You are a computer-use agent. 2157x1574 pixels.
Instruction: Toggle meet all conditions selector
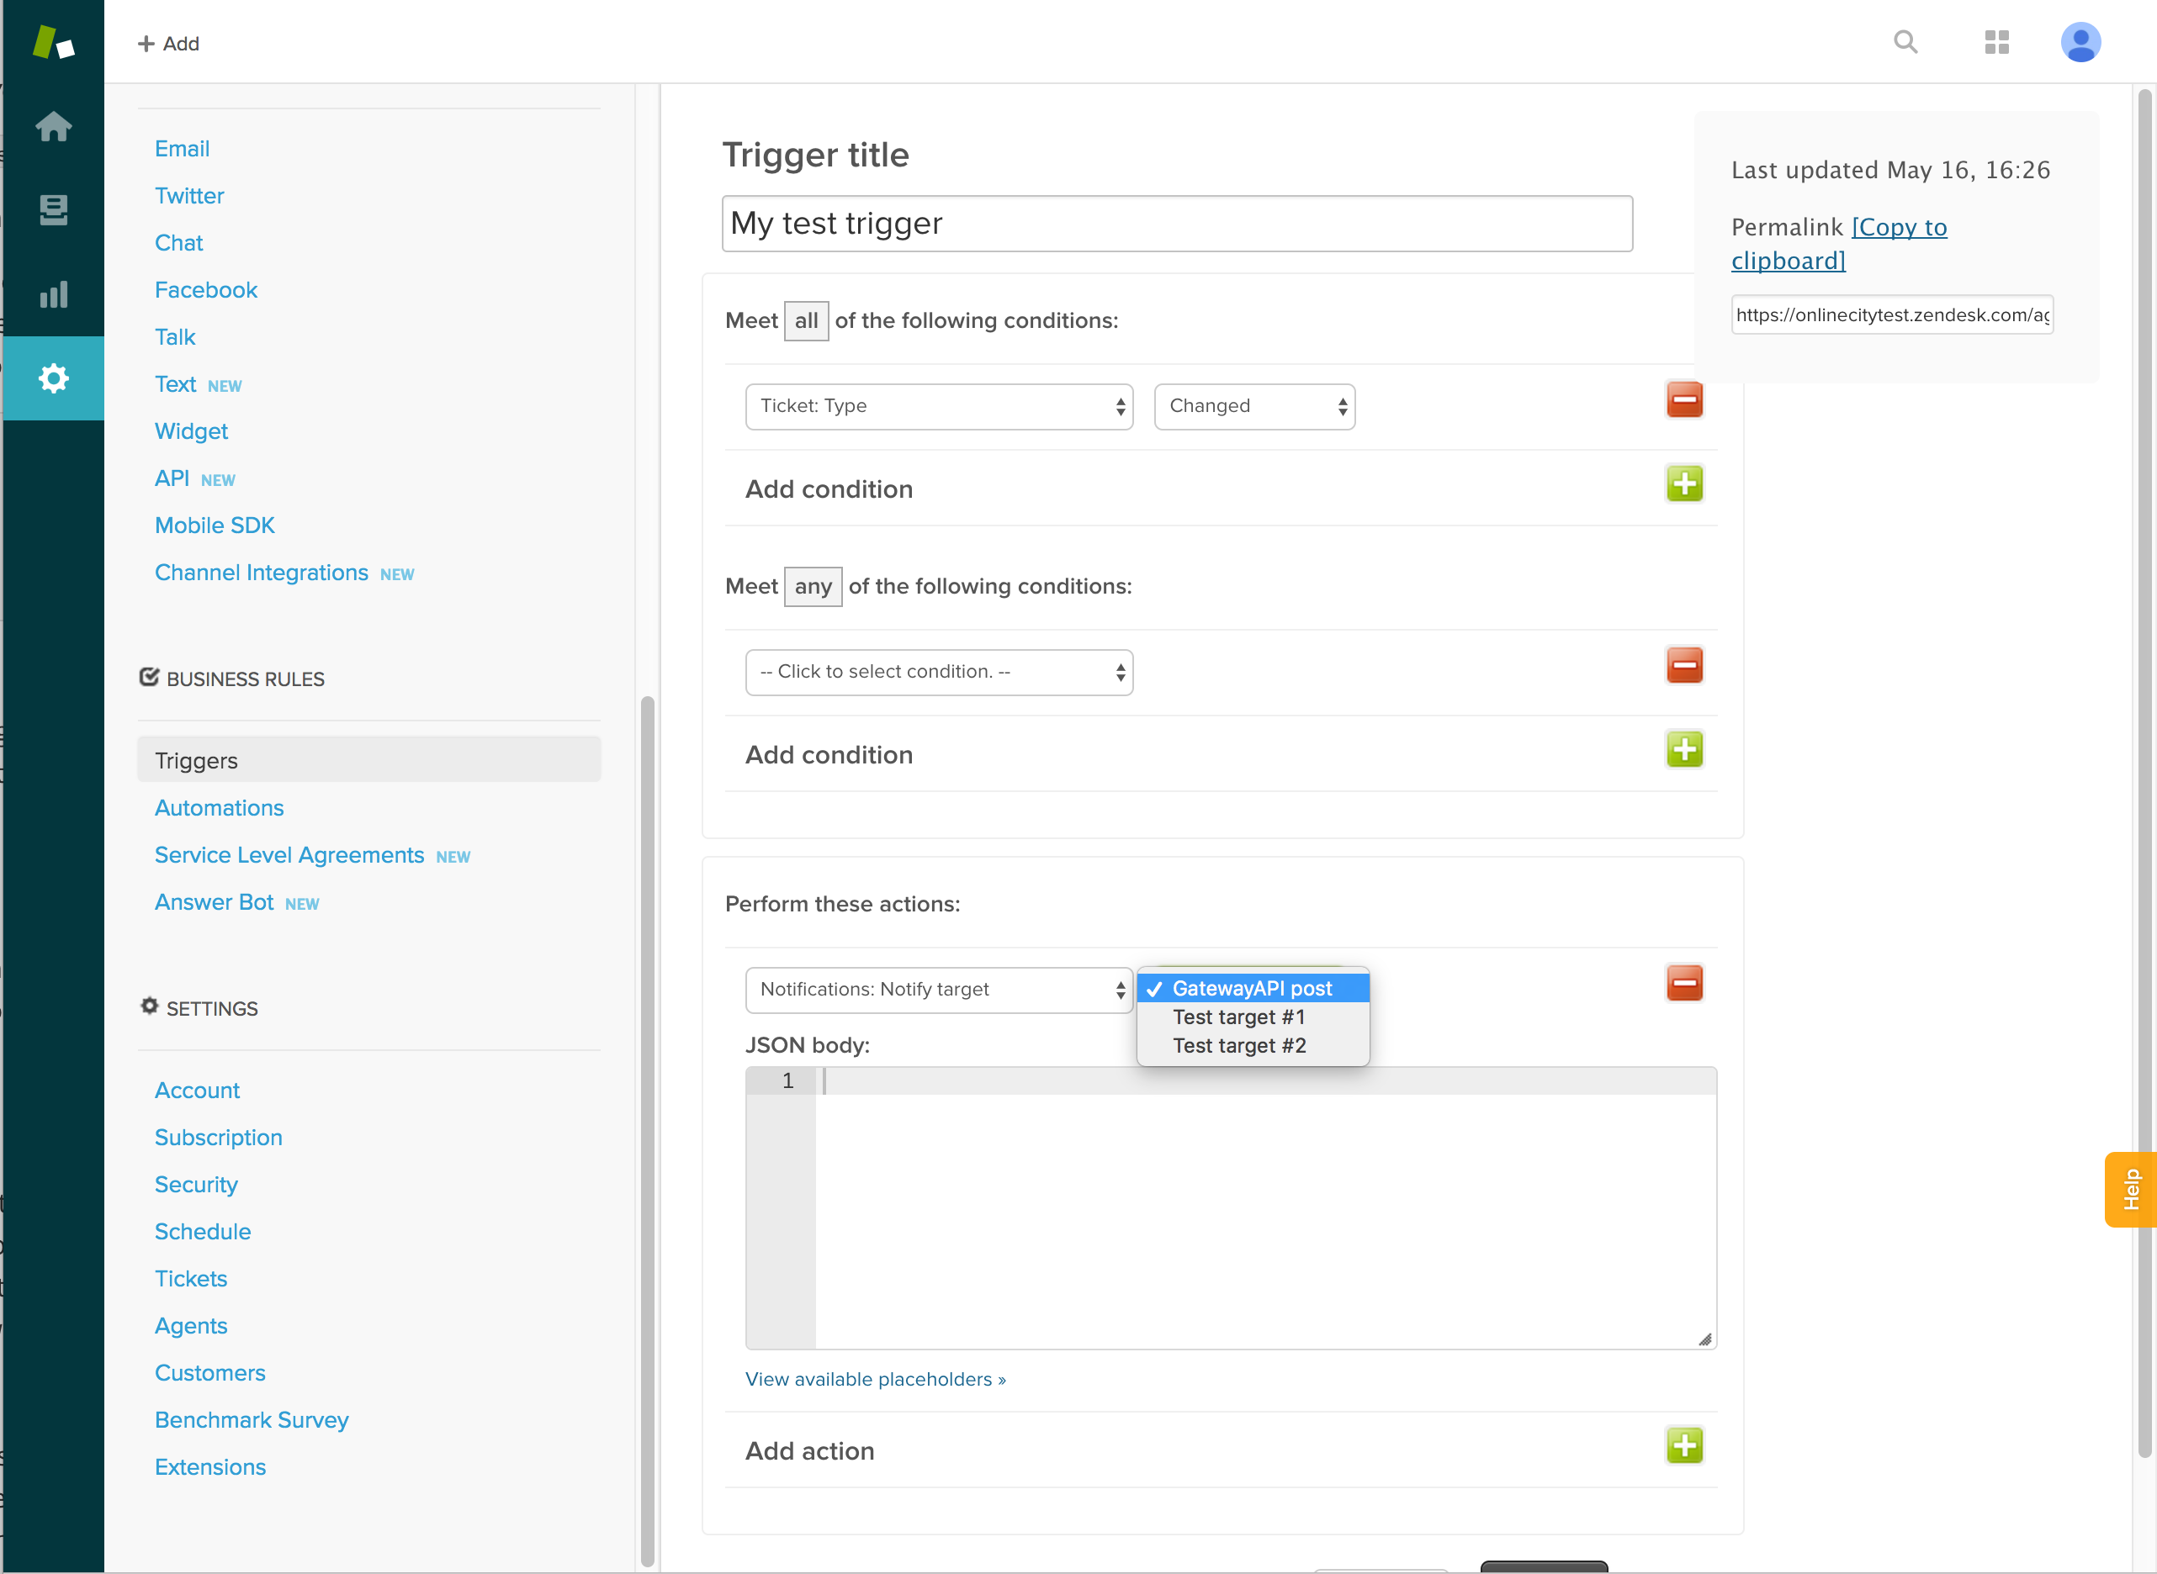coord(806,320)
